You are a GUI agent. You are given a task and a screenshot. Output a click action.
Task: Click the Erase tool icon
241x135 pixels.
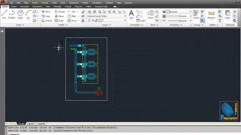[x=83, y=12]
